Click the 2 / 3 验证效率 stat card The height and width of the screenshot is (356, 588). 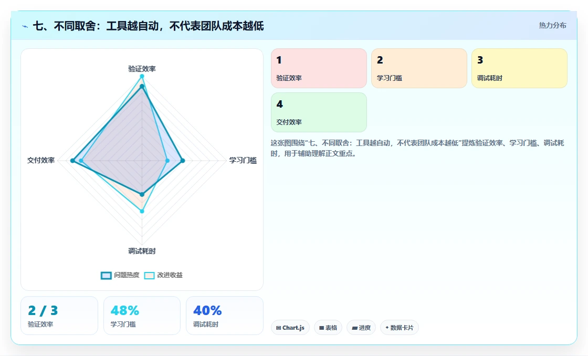[59, 316]
